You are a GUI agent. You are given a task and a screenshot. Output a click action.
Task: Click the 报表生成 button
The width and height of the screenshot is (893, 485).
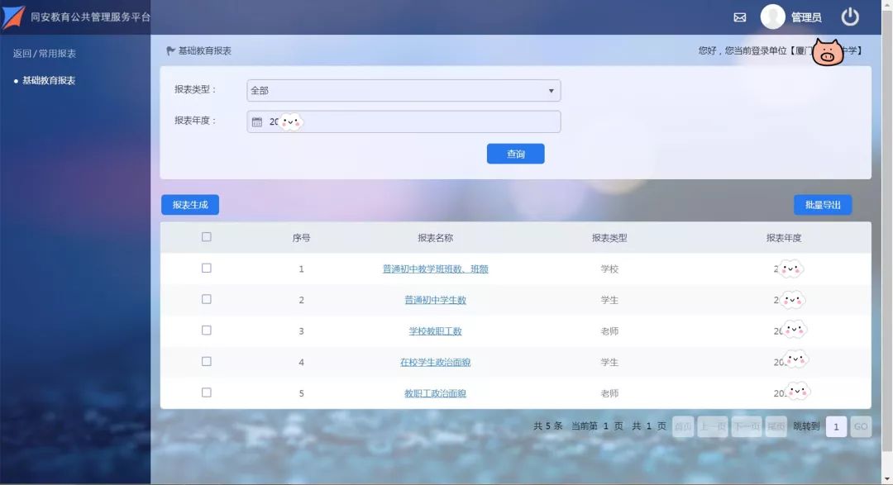click(x=190, y=205)
